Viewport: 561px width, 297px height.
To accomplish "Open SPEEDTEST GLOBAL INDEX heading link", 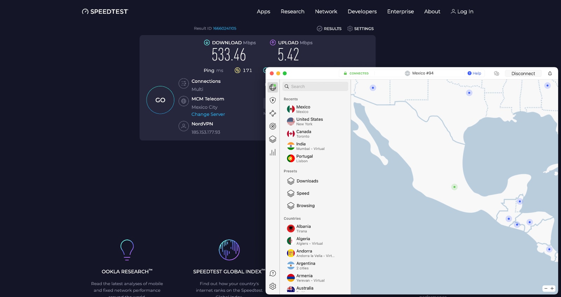I will point(229,271).
